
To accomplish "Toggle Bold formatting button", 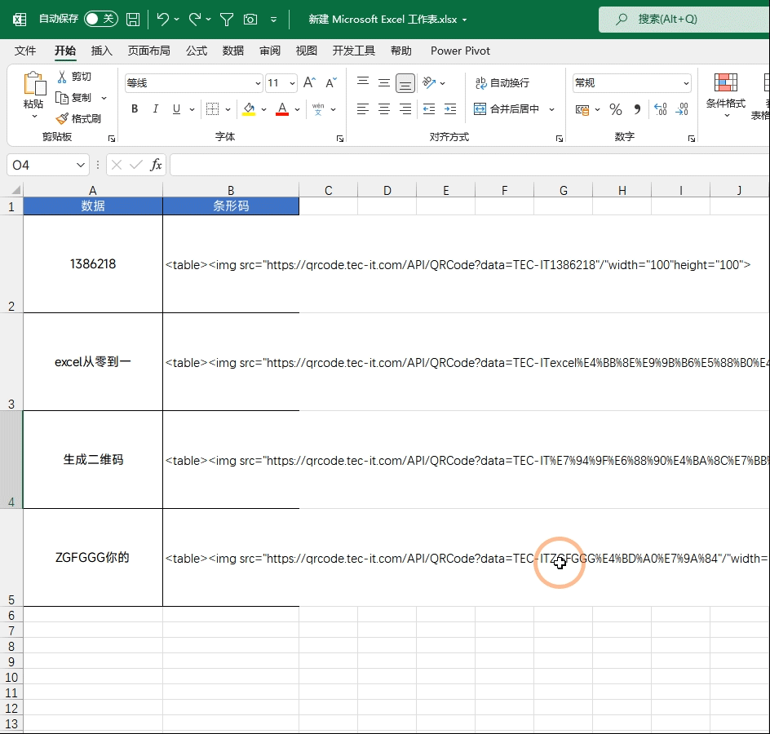I will (x=135, y=109).
